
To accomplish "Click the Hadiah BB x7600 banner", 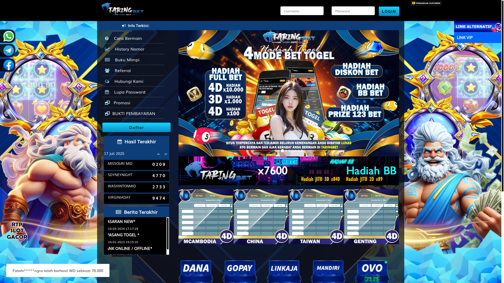I will (289, 171).
